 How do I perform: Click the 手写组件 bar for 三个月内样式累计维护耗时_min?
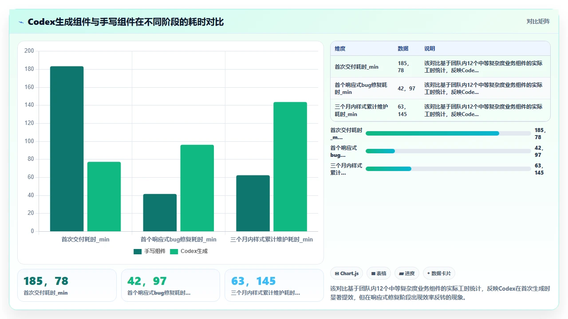[x=253, y=203]
